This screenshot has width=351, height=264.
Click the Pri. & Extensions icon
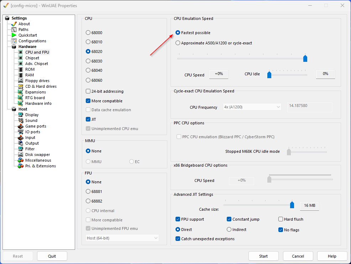click(x=21, y=166)
